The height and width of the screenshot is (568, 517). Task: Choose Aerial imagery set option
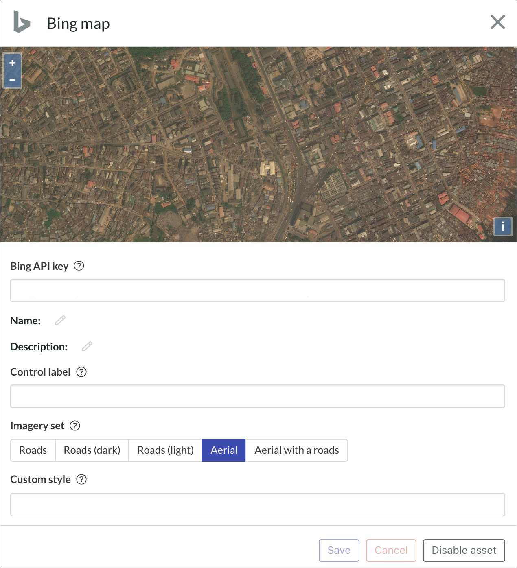(x=224, y=450)
